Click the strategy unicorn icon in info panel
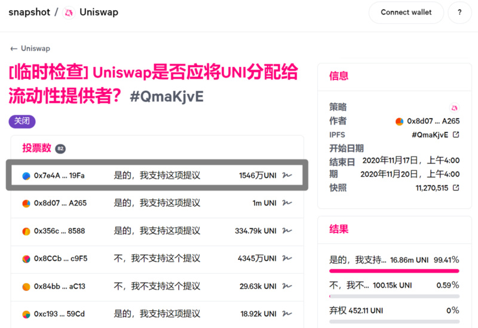The width and height of the screenshot is (478, 328). tap(454, 108)
